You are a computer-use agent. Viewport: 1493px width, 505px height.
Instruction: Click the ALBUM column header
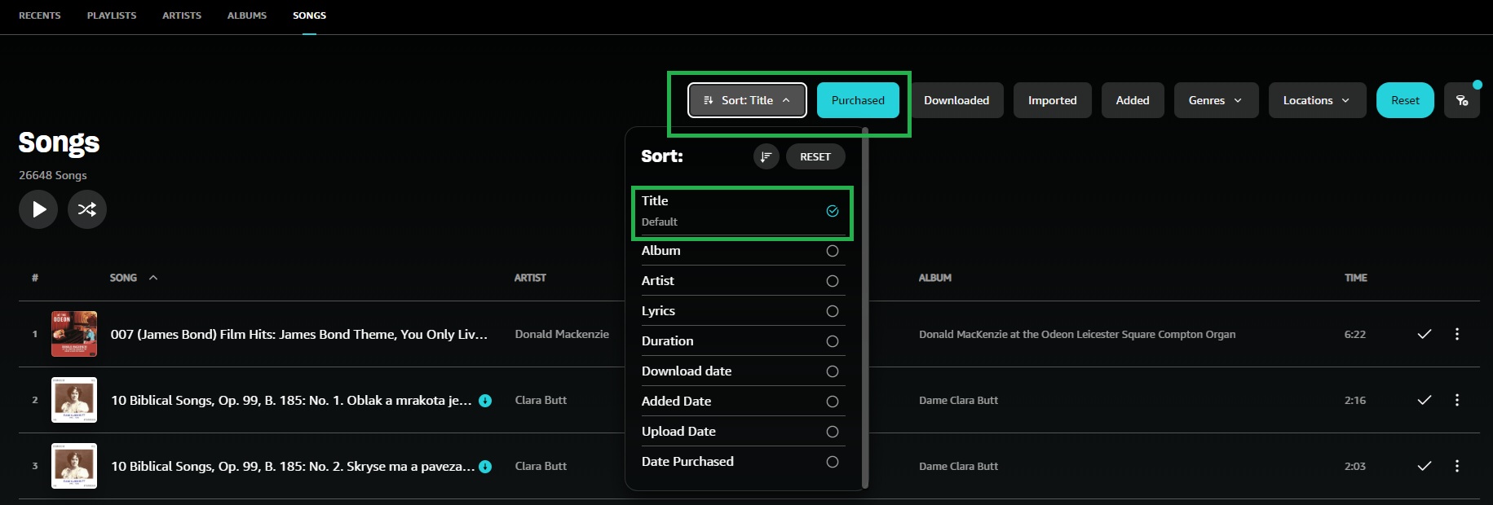(935, 278)
